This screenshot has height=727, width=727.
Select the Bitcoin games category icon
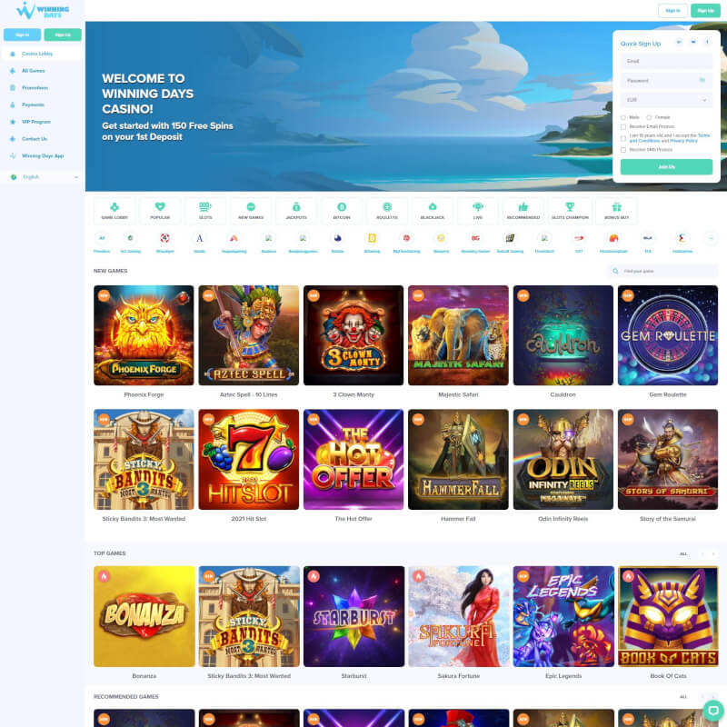click(342, 208)
